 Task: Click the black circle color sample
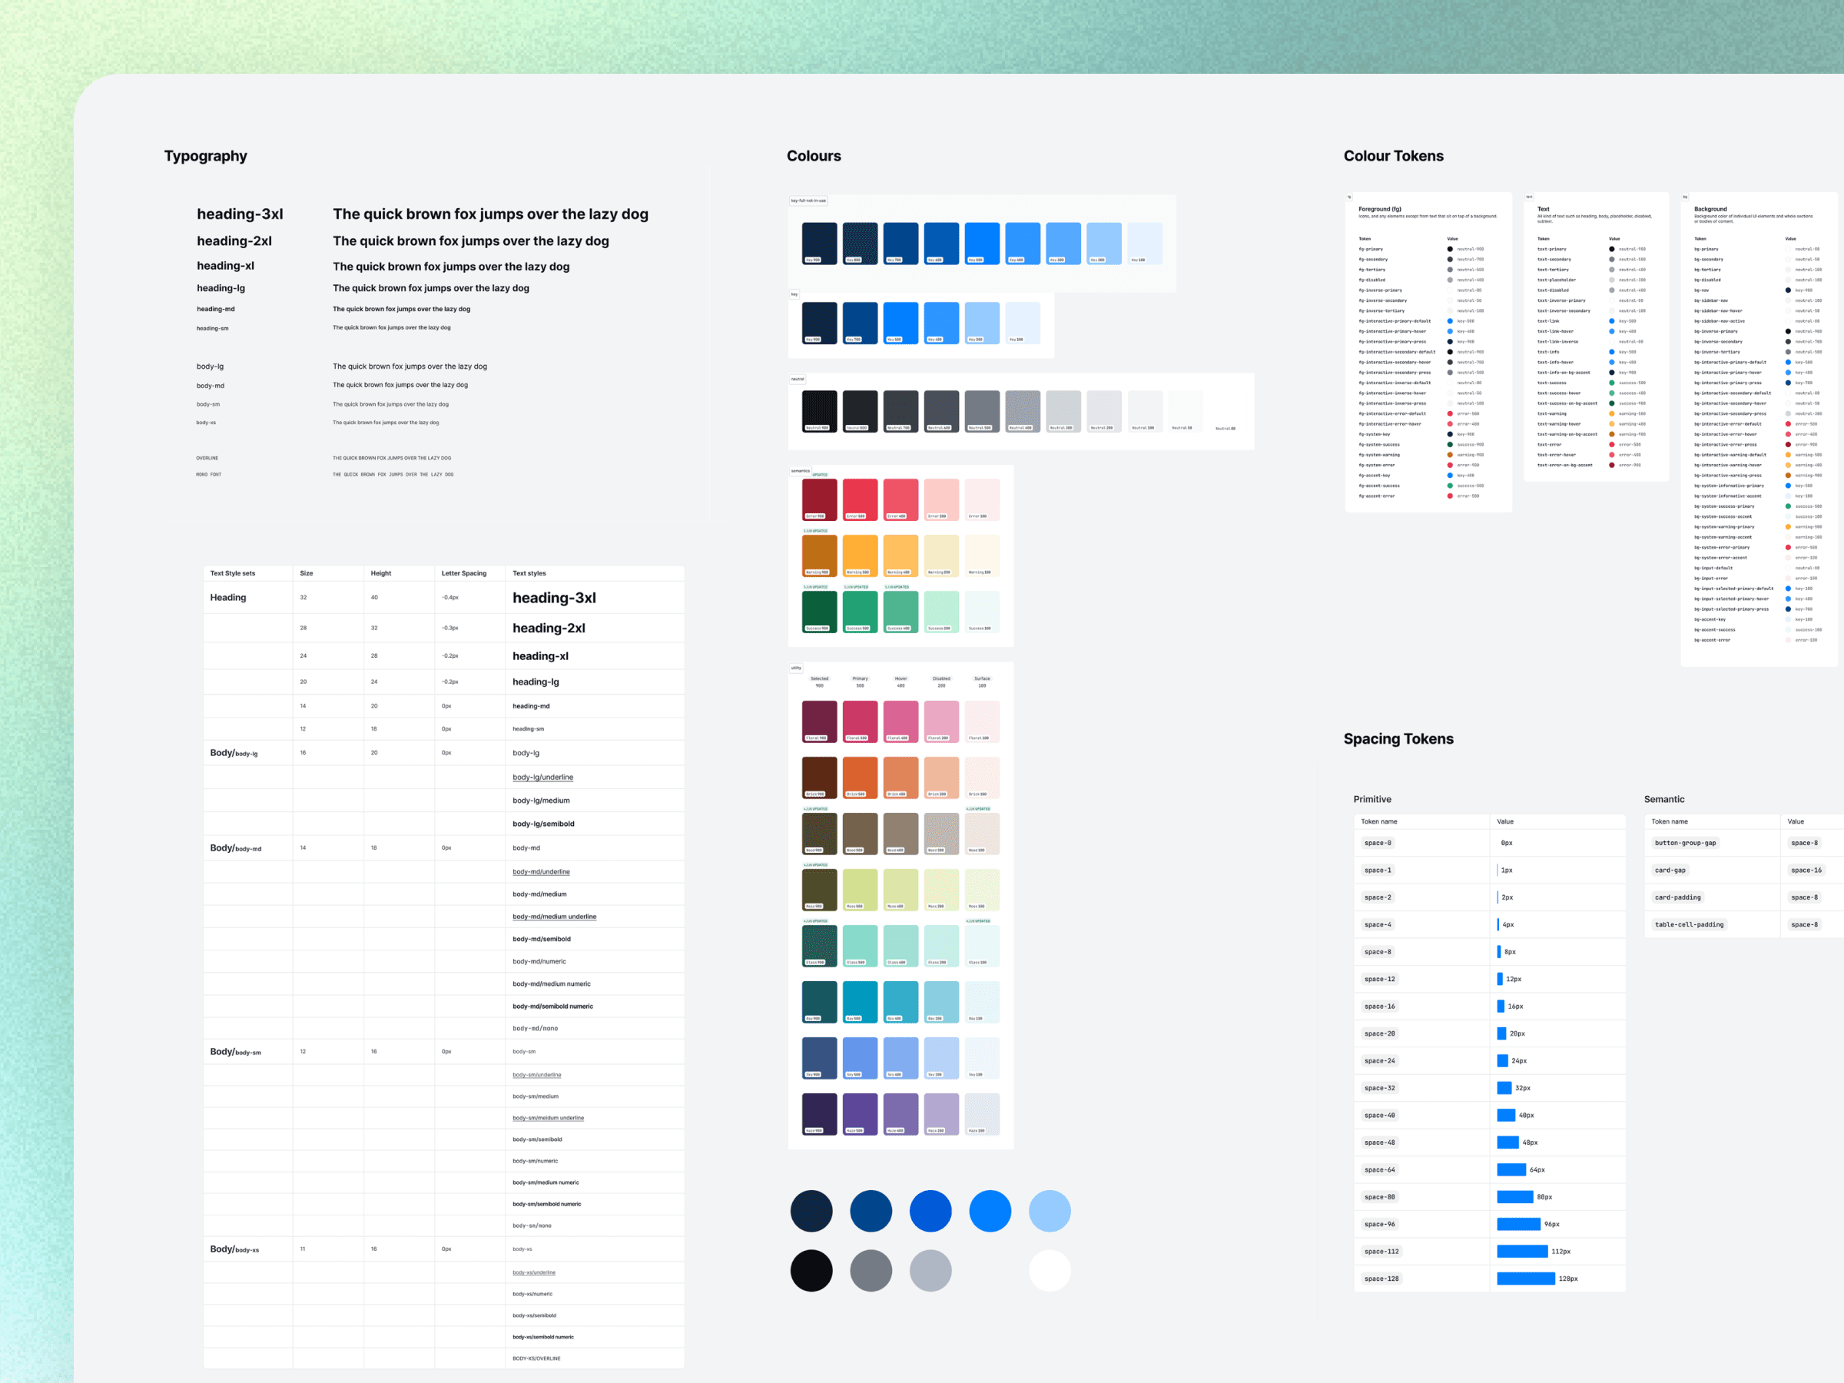pos(811,1271)
